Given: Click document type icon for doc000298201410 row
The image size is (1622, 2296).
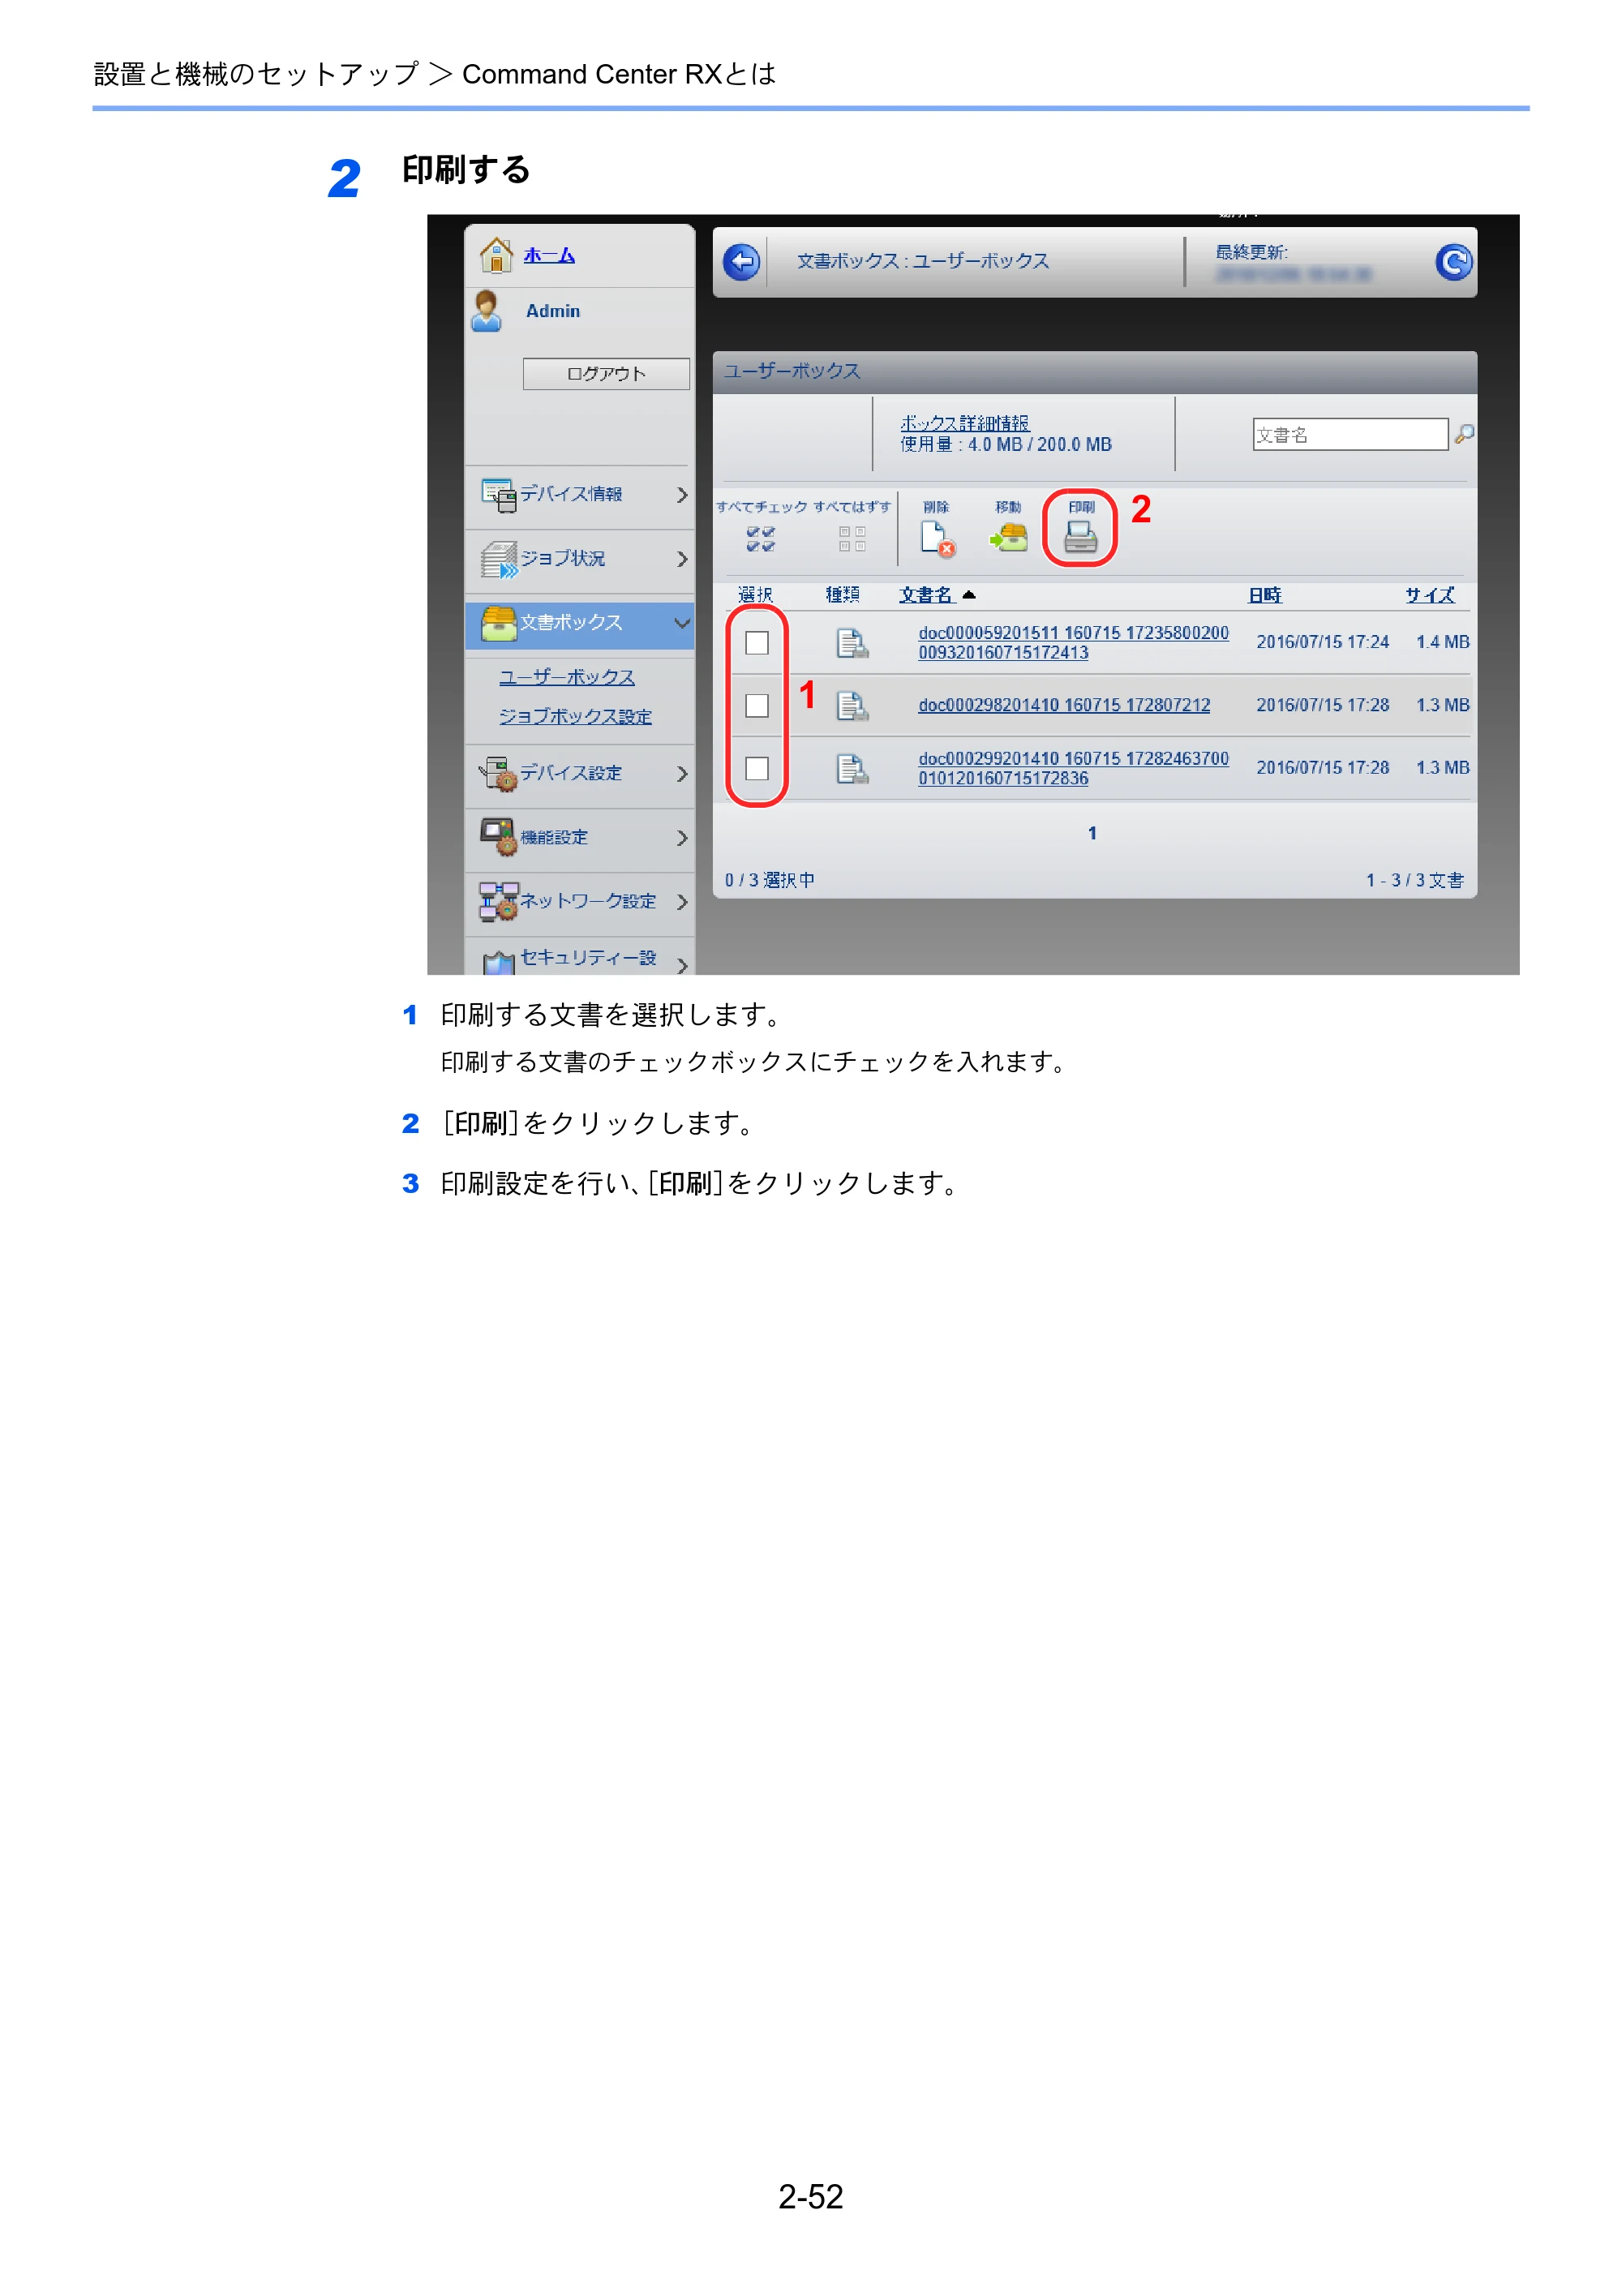Looking at the screenshot, I should pos(852,706).
